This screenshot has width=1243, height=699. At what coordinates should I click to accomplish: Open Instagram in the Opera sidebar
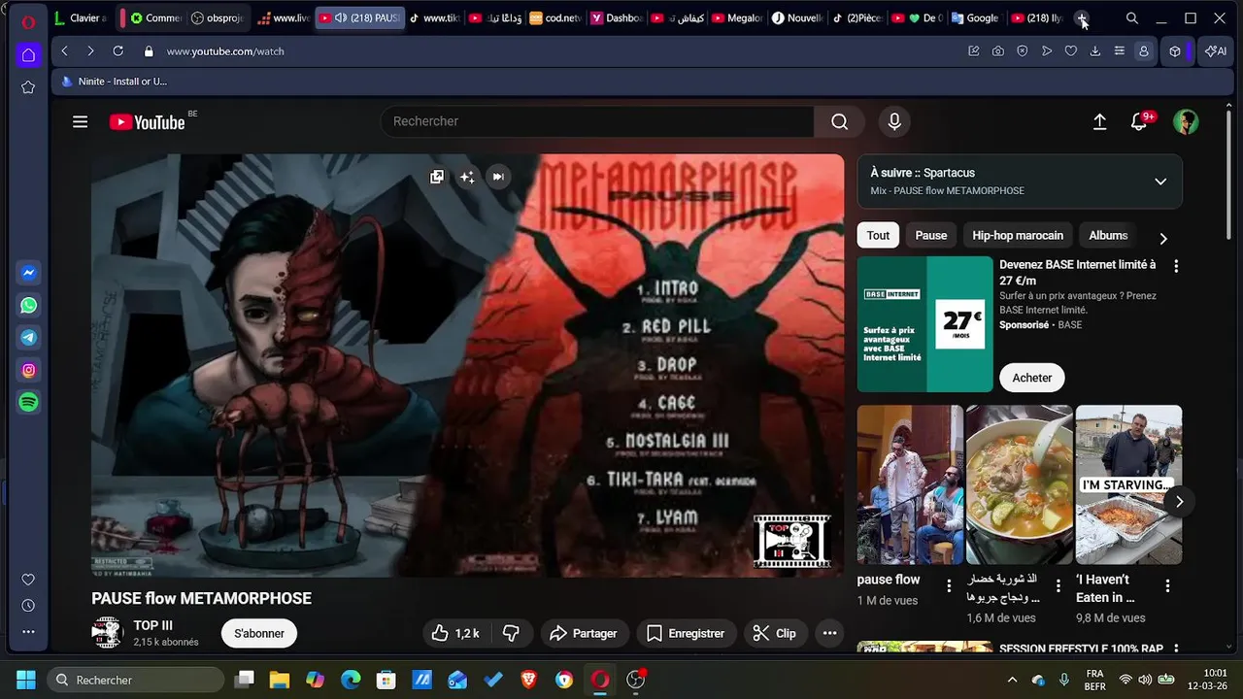pyautogui.click(x=28, y=370)
